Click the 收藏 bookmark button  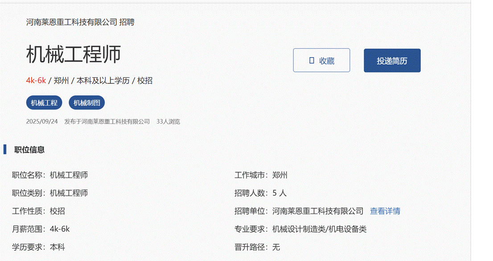click(321, 60)
